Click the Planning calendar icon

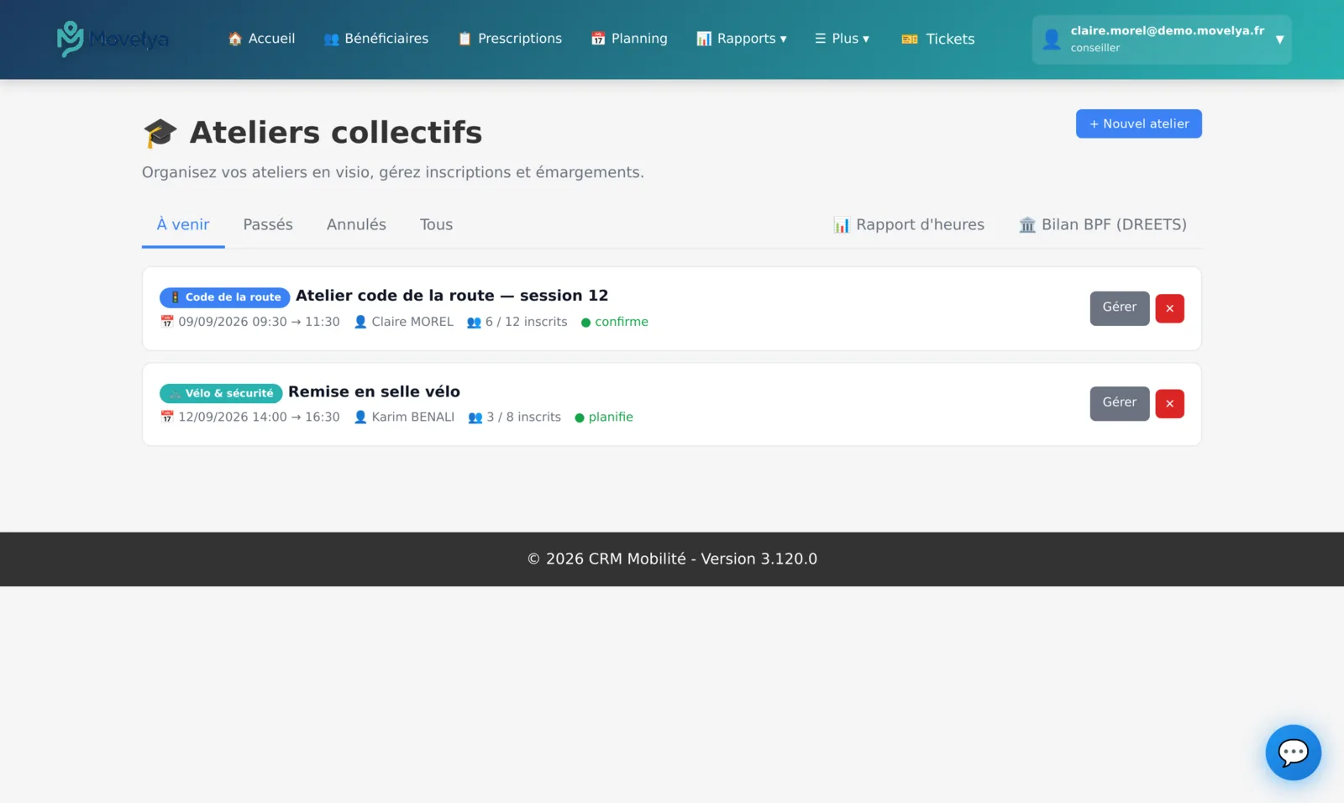click(x=598, y=39)
